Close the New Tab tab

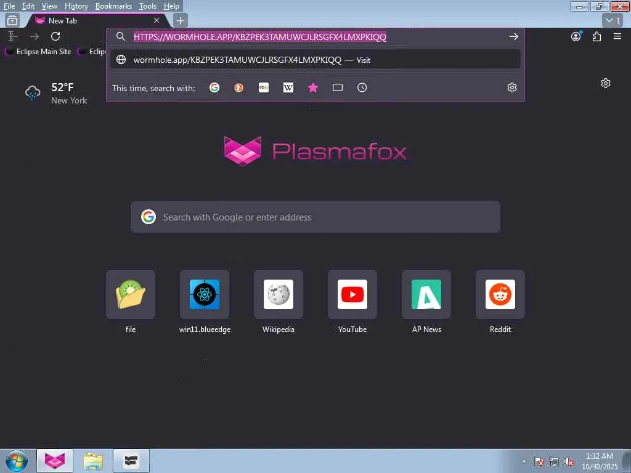pyautogui.click(x=157, y=20)
